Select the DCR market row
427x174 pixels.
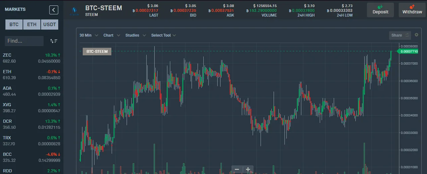coord(32,124)
